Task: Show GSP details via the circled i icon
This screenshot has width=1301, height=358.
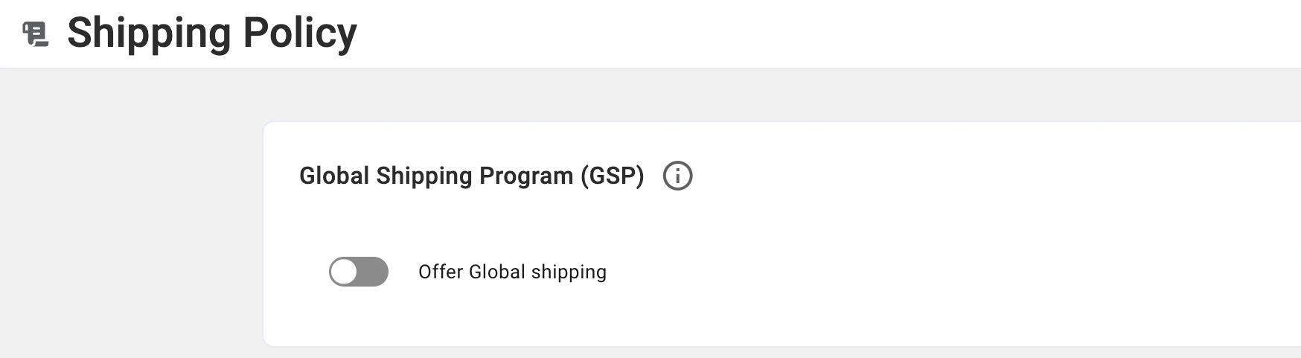Action: pyautogui.click(x=677, y=176)
